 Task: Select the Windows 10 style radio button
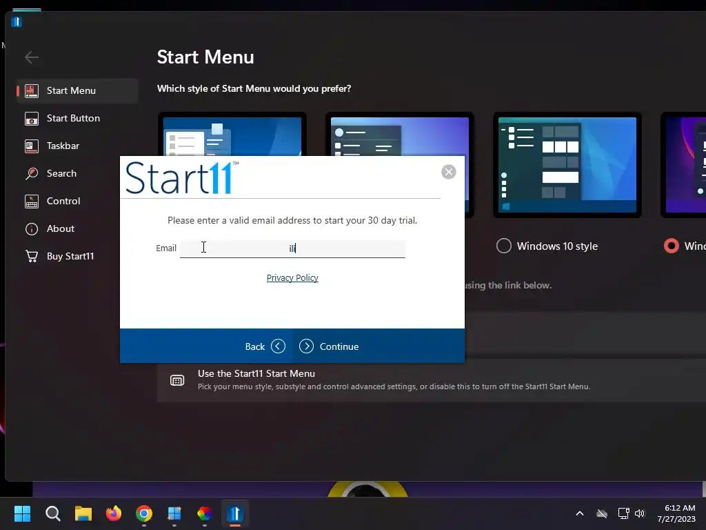pos(504,246)
